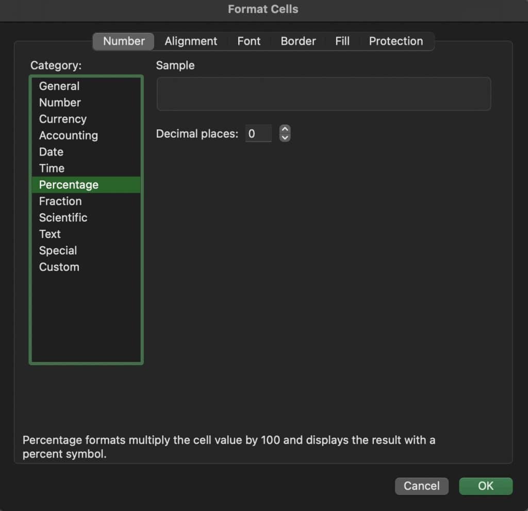Open the Font tab
The height and width of the screenshot is (511, 528).
249,41
